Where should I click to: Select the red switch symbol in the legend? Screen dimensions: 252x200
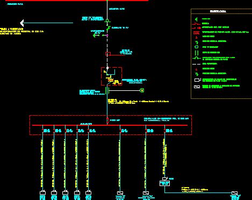[196, 24]
